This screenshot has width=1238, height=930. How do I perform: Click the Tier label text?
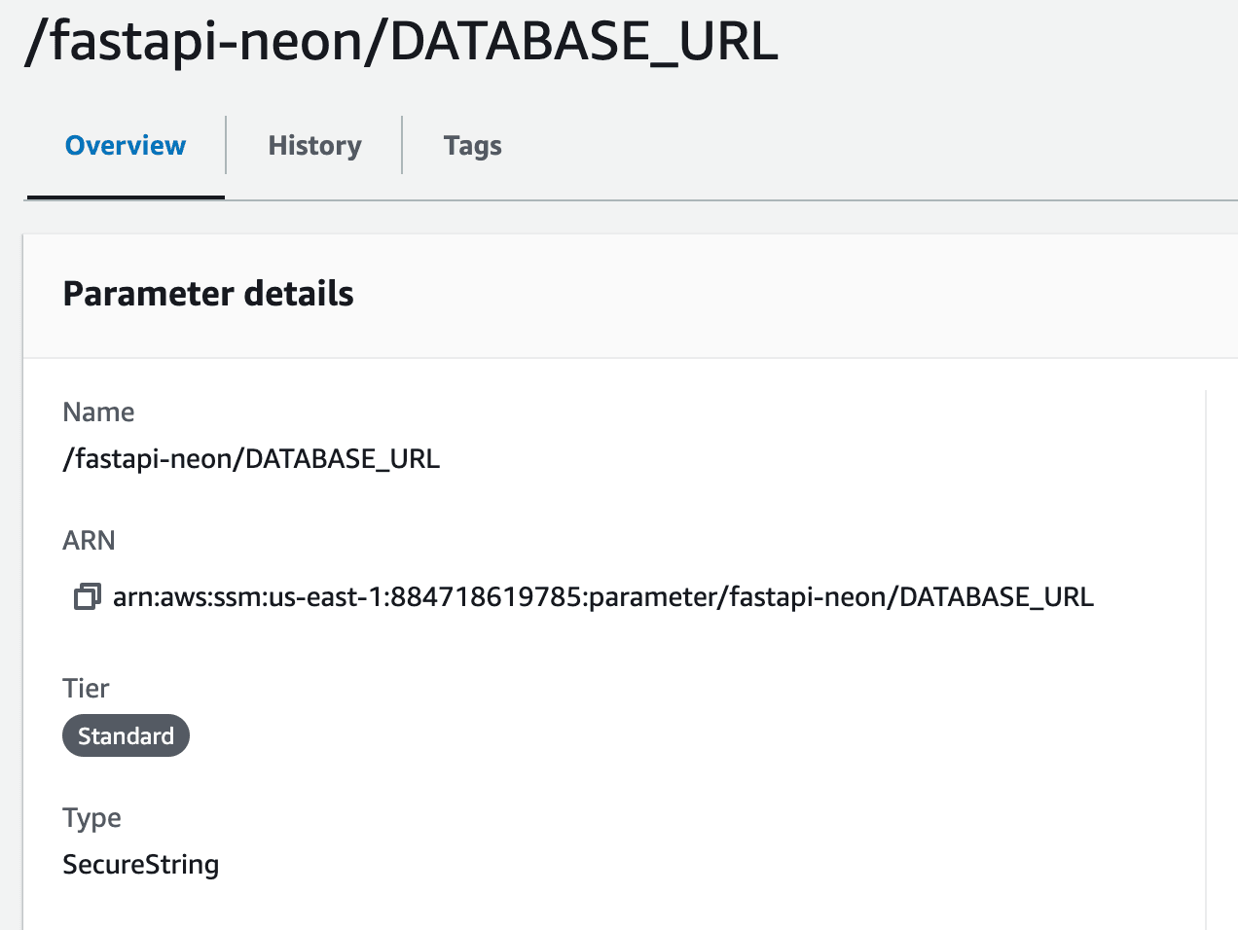86,688
